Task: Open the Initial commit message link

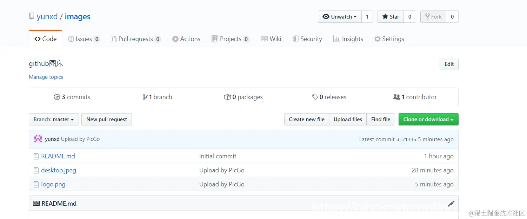Action: tap(218, 156)
